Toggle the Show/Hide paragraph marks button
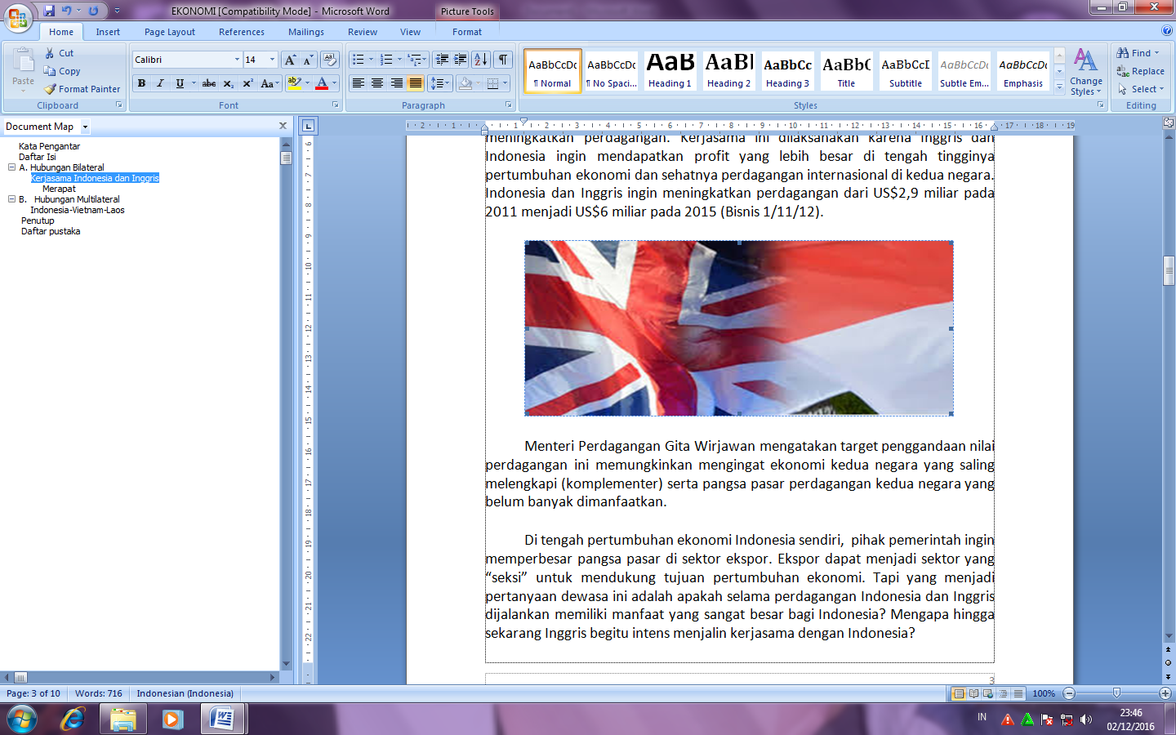The width and height of the screenshot is (1176, 735). [504, 59]
